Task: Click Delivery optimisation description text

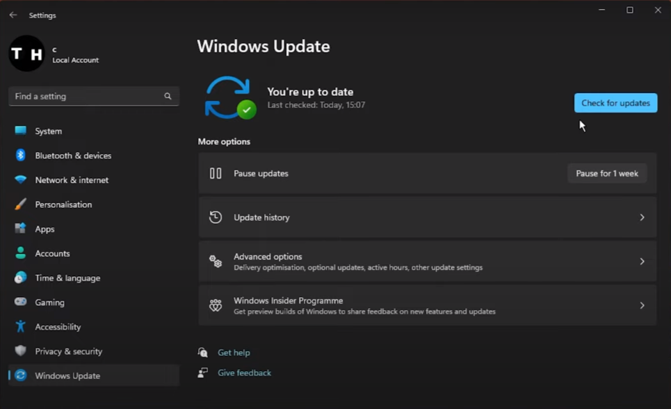Action: click(x=358, y=267)
